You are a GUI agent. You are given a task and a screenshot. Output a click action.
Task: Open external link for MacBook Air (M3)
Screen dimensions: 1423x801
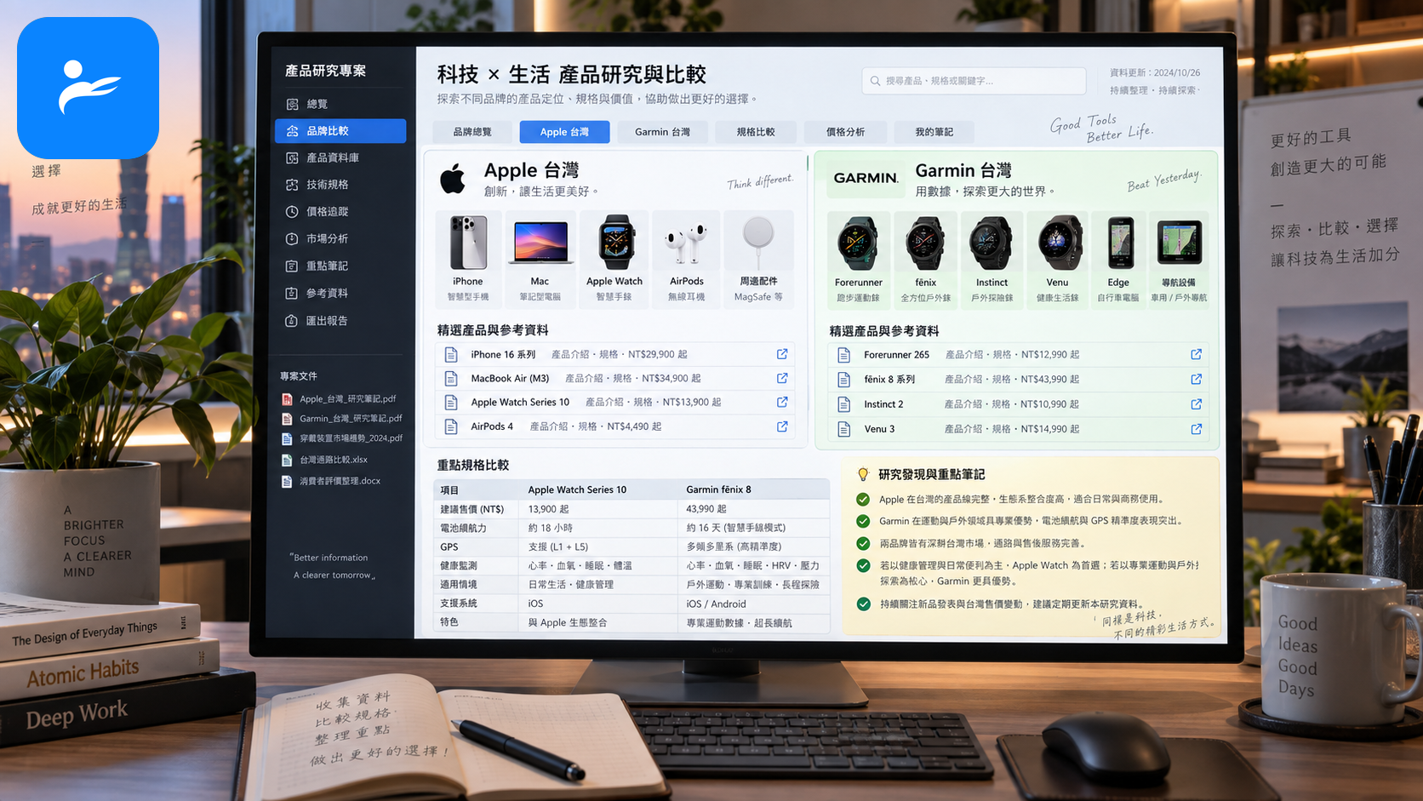click(782, 378)
